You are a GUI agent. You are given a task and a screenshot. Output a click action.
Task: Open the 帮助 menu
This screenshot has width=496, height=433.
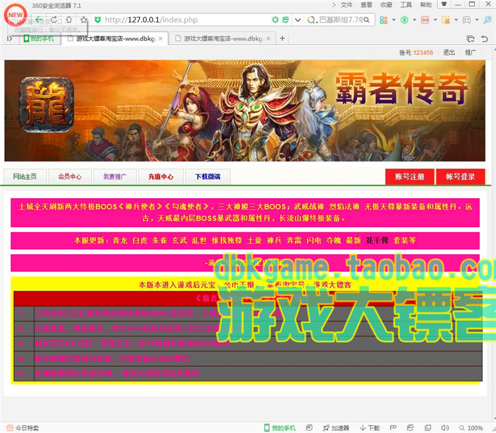(x=426, y=5)
